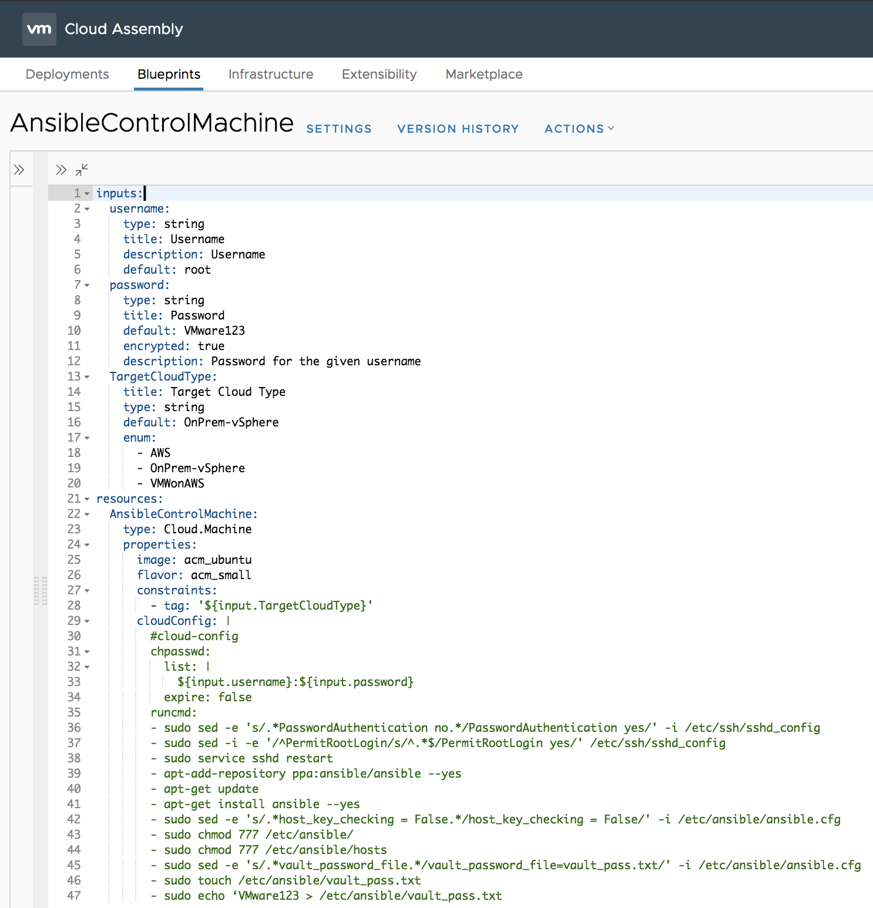Click 'flavor: acm_small' line
Viewport: 873px width, 908px height.
coord(194,575)
